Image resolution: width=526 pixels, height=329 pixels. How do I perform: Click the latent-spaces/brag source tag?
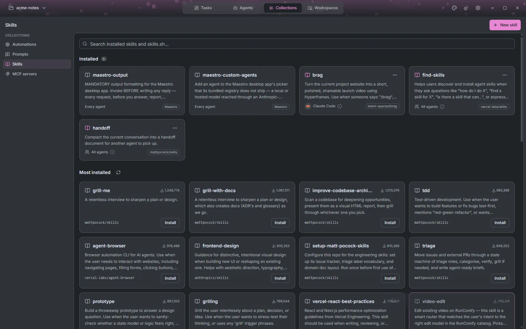point(382,106)
